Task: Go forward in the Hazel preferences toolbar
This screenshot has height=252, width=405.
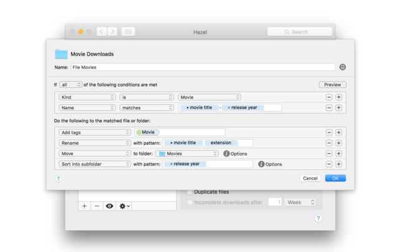Action: tap(112, 32)
